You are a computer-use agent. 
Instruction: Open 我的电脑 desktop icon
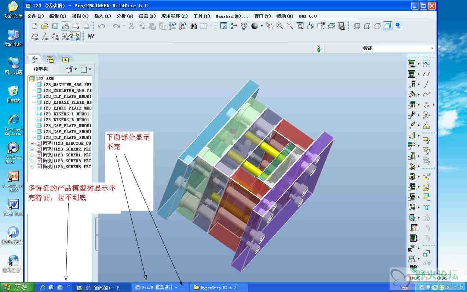coord(13,38)
